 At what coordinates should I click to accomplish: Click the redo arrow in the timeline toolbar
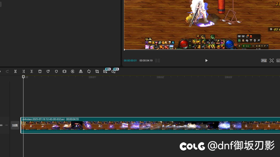click(x=7, y=71)
